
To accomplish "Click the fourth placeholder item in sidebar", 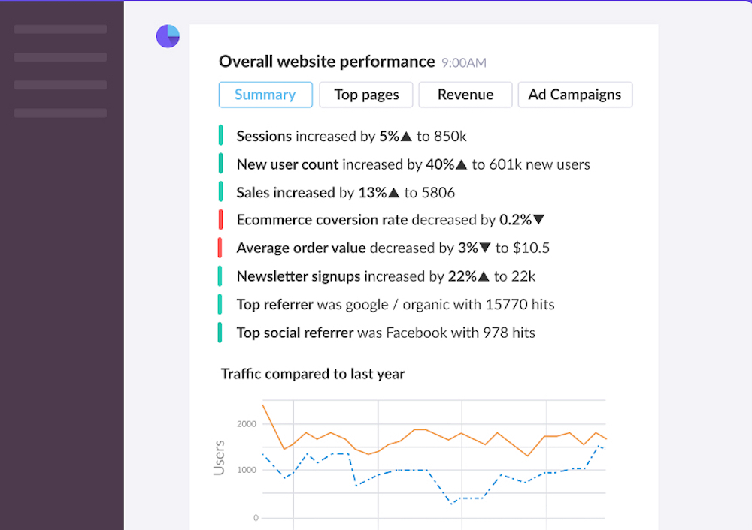I will click(60, 113).
